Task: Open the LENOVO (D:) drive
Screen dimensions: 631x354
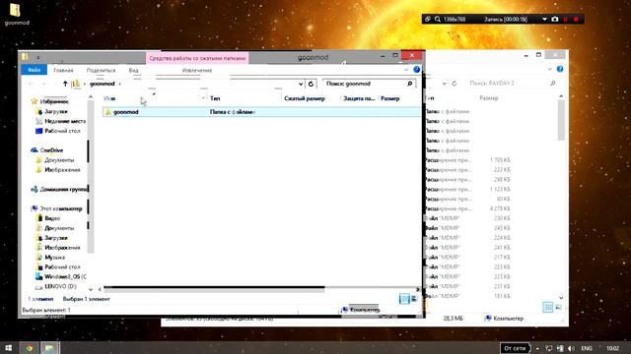Action: (x=56, y=286)
